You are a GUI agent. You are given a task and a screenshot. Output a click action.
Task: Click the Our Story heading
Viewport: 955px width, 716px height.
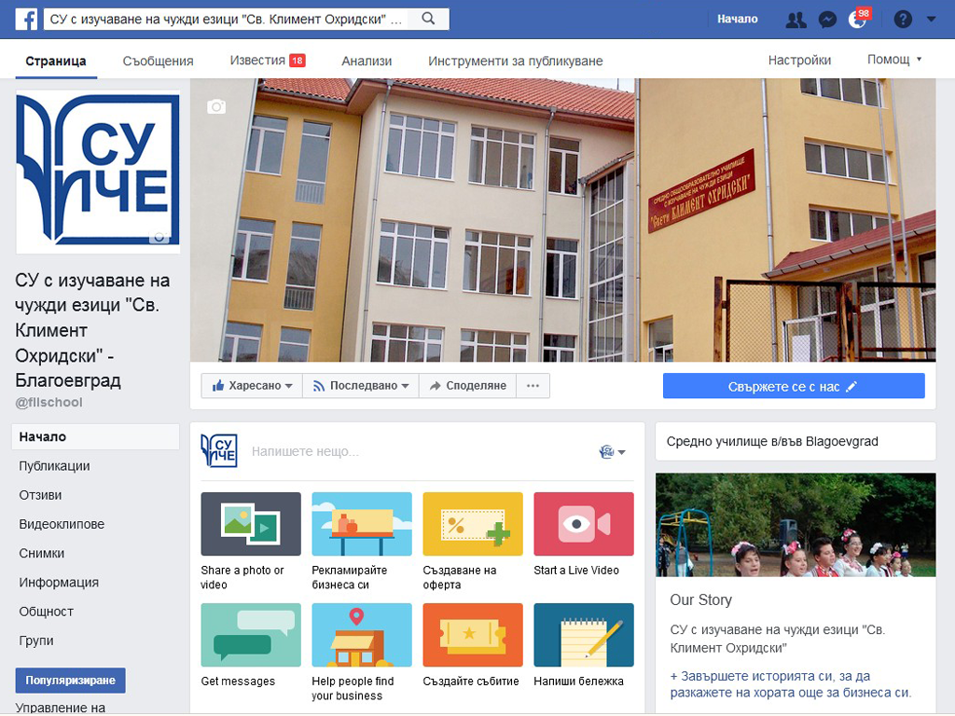click(x=701, y=599)
